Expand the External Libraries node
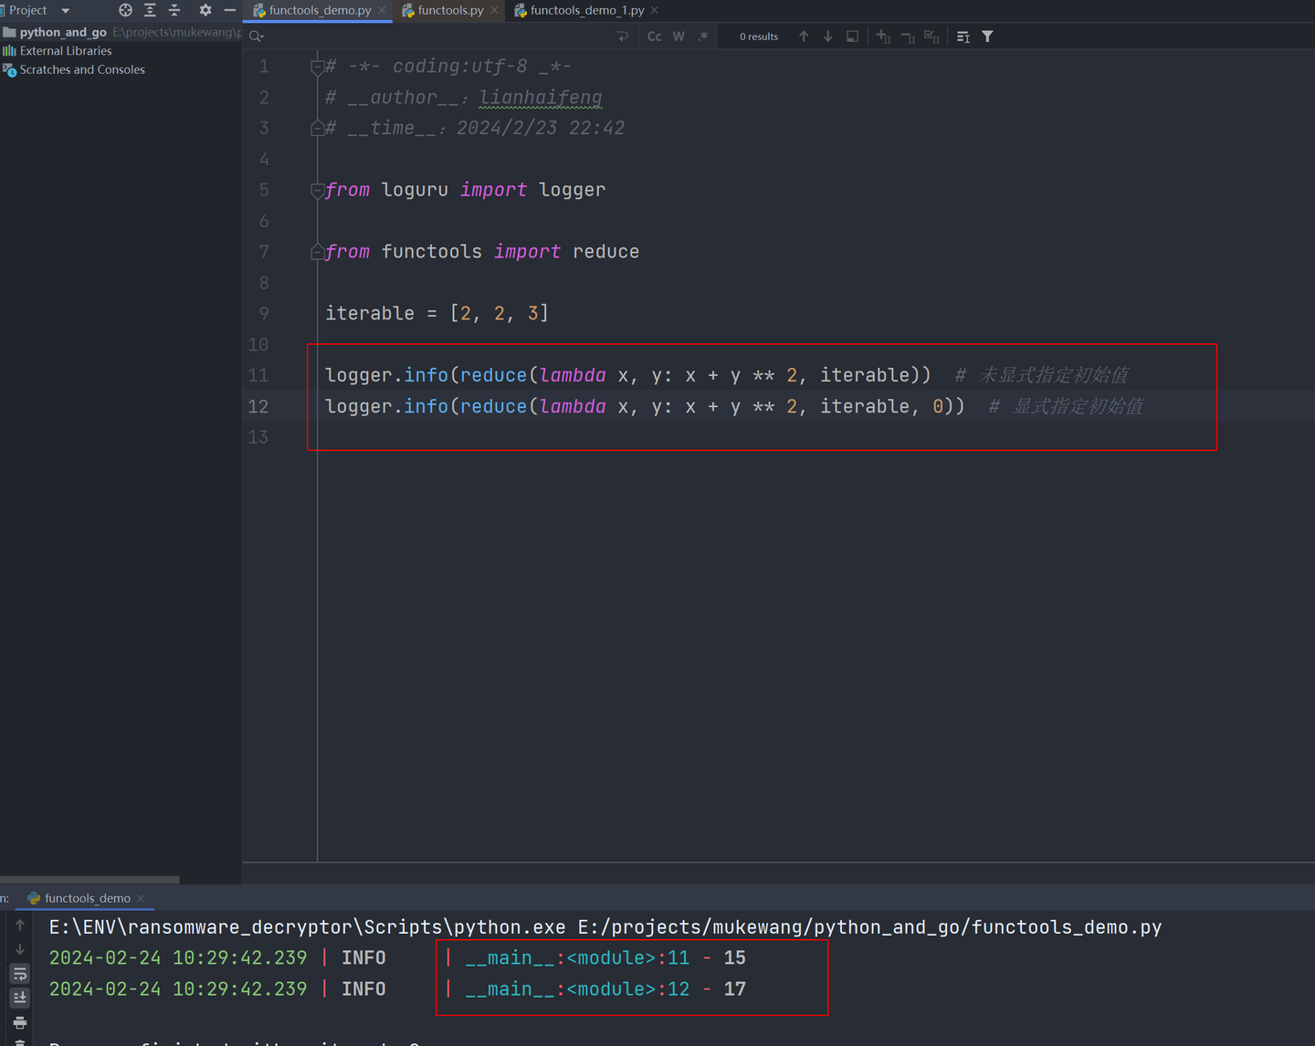The image size is (1315, 1046). [x=66, y=50]
